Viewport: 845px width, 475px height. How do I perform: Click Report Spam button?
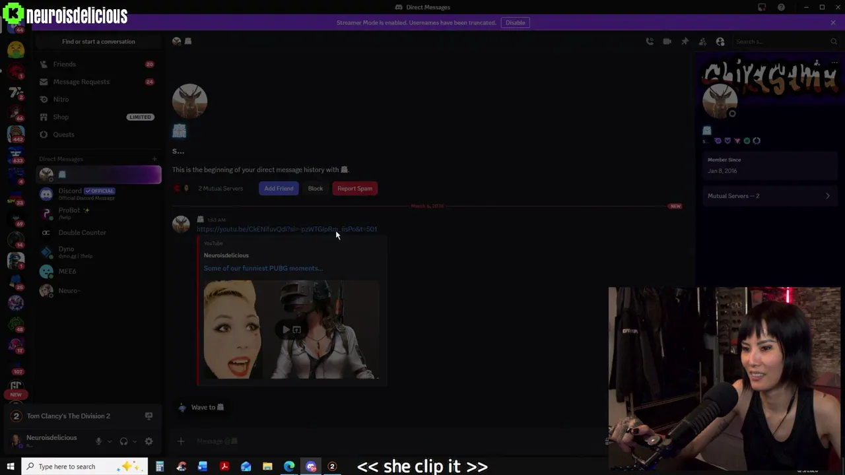[355, 189]
